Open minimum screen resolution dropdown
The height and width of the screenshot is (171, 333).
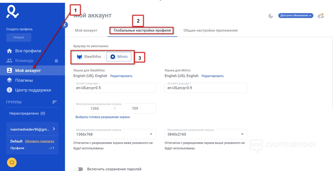[x=115, y=134]
